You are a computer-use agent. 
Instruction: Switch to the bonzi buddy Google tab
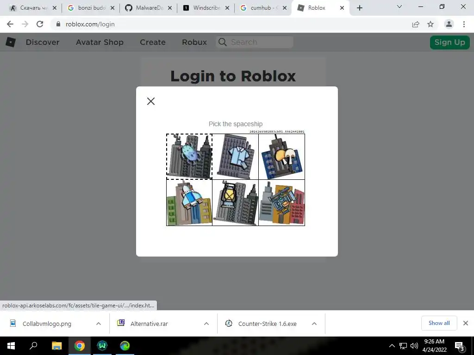click(x=91, y=8)
